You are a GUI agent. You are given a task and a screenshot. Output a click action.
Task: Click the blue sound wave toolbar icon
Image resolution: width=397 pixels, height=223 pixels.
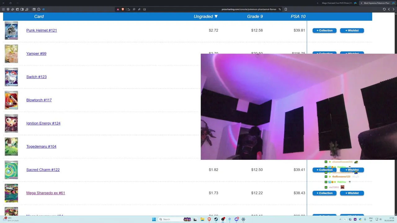43,9
